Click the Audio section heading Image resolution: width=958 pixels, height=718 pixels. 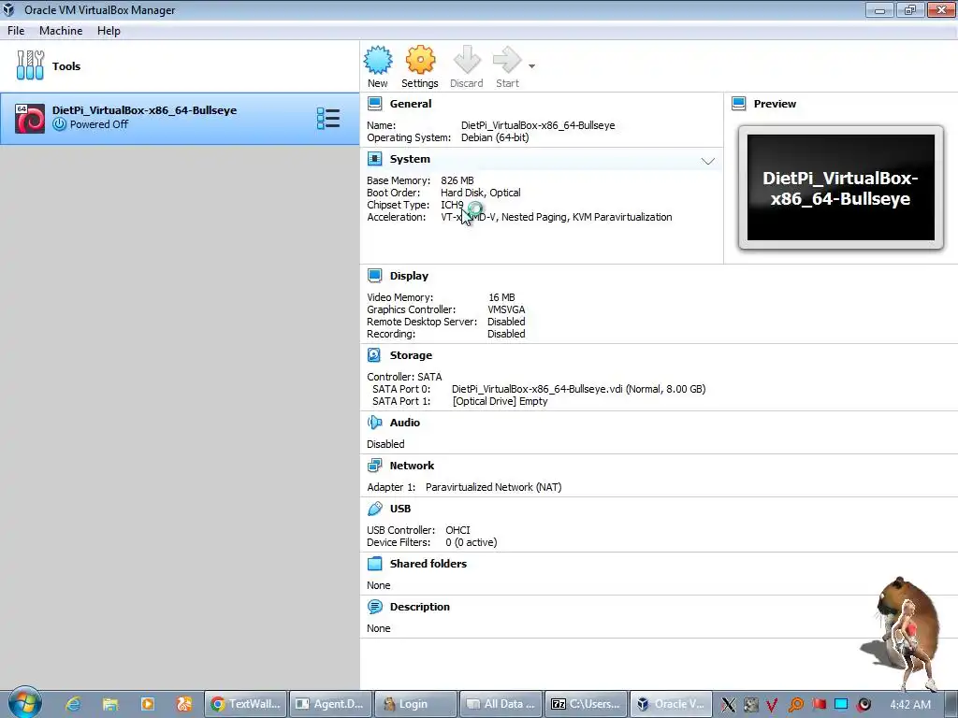point(405,423)
